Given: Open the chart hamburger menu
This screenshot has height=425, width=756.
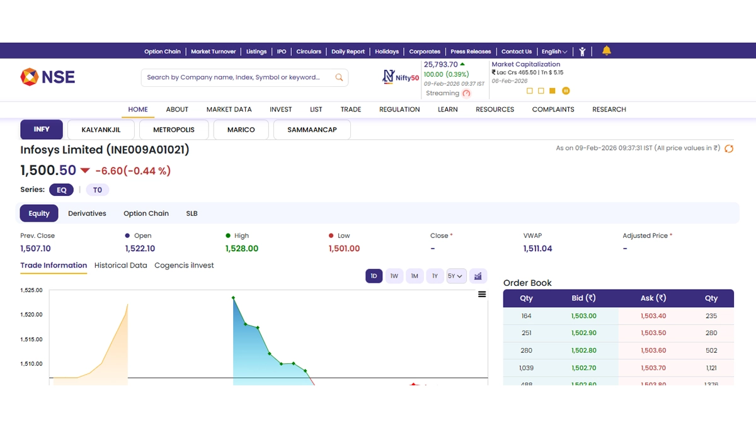Looking at the screenshot, I should pos(482,294).
